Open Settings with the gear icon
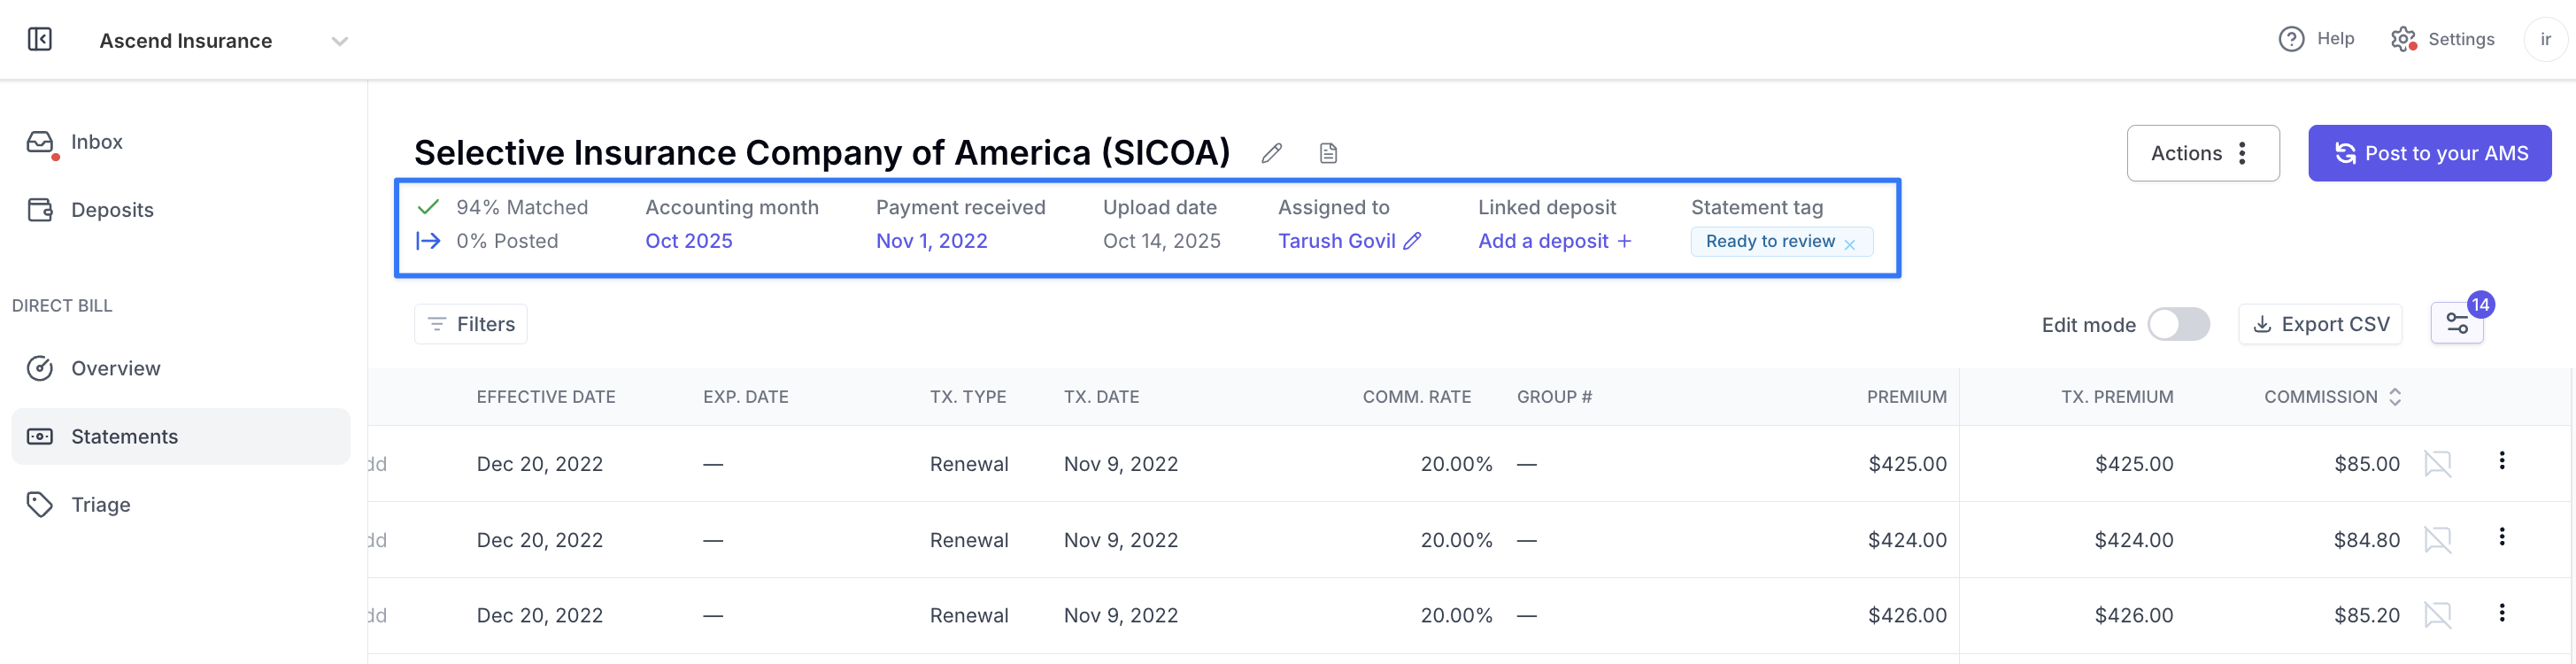The width and height of the screenshot is (2576, 664). coord(2442,39)
